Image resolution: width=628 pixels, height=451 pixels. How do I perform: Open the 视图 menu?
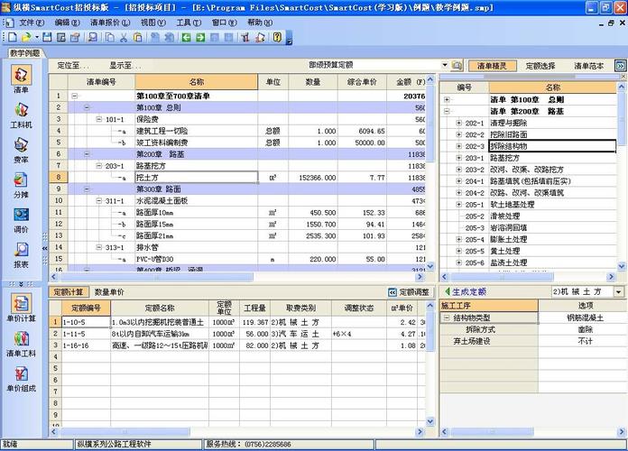(x=153, y=23)
